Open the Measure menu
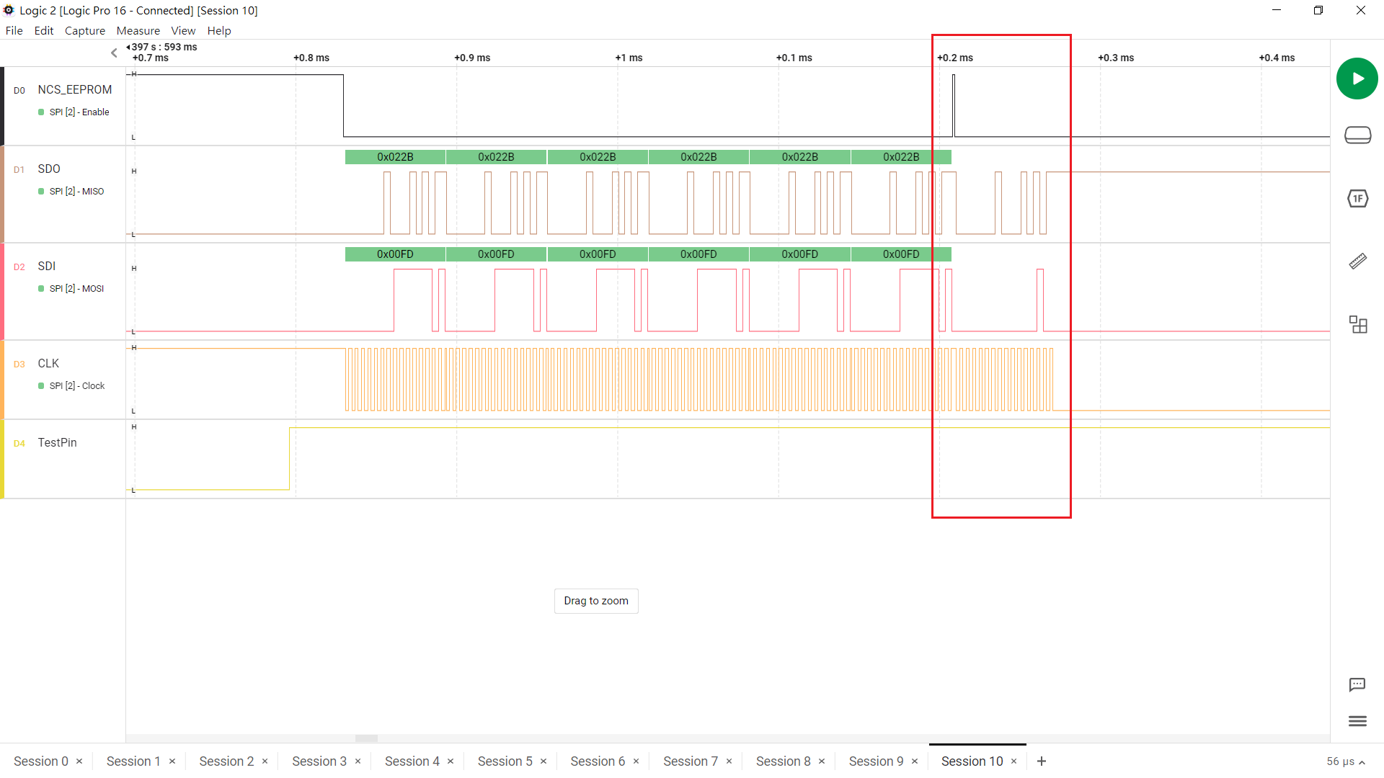 138,30
